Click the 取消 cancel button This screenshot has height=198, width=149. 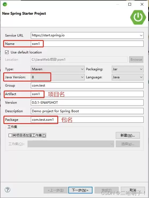point(133,190)
